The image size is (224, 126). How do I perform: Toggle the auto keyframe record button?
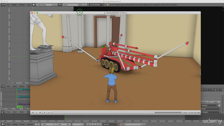(121, 124)
